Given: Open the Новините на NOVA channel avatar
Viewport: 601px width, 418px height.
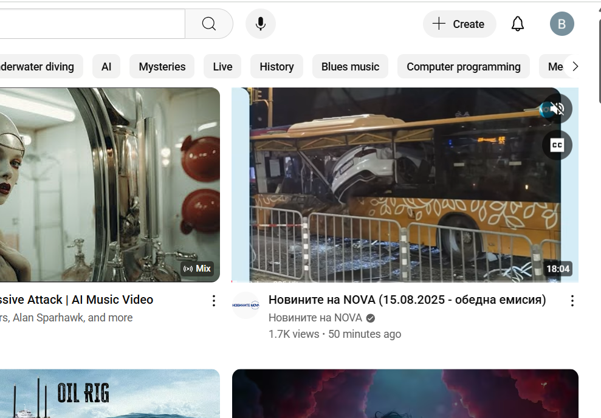Looking at the screenshot, I should (x=246, y=306).
